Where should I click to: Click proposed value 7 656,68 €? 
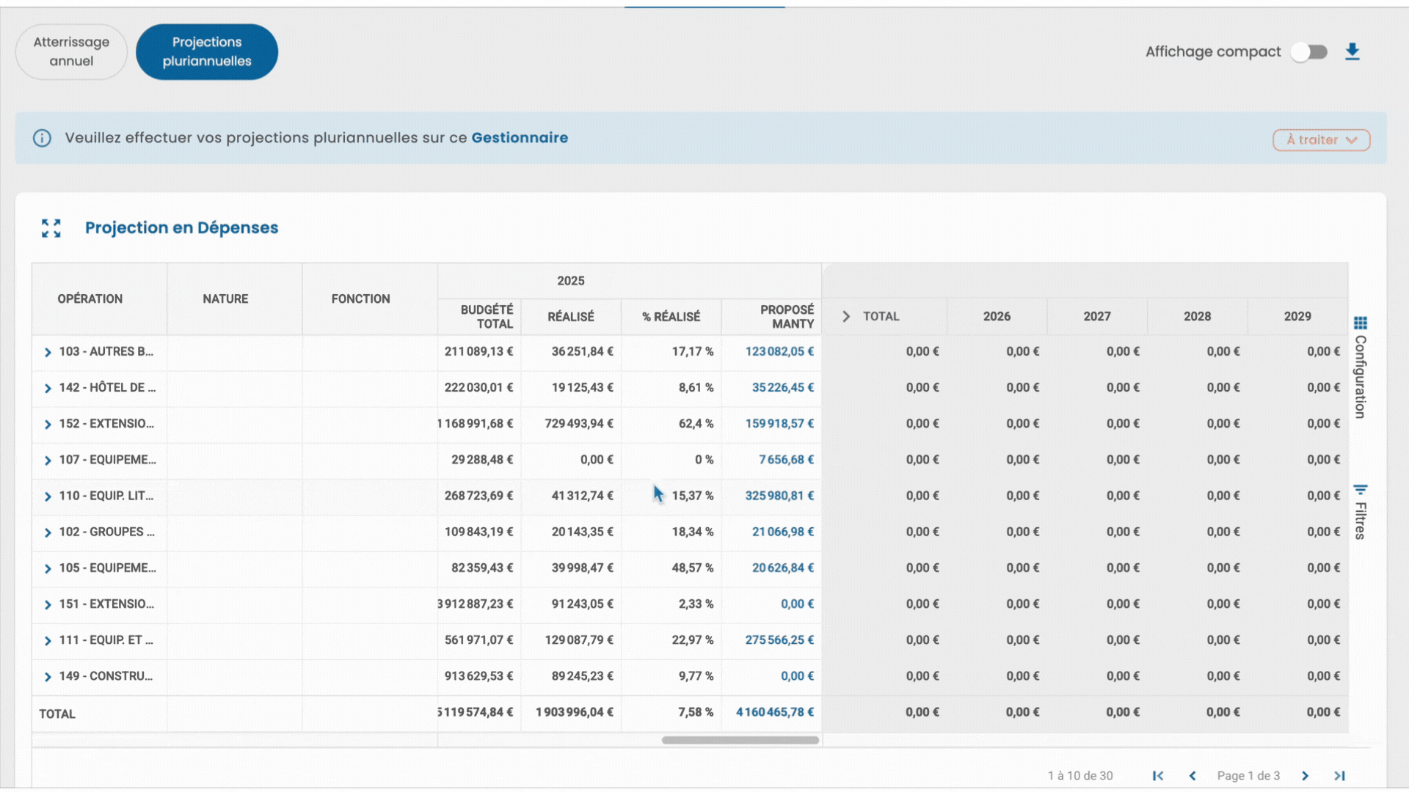[786, 459]
